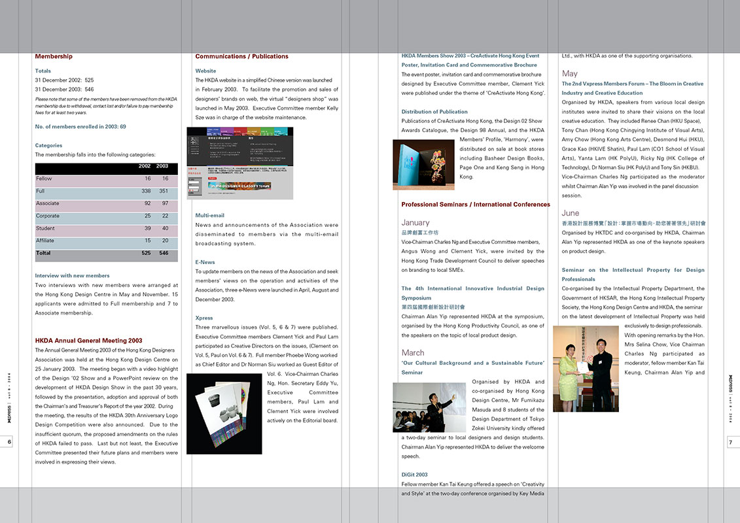
Task: Click "Professional Seminars / International Conferences" heading
Action: coord(476,204)
